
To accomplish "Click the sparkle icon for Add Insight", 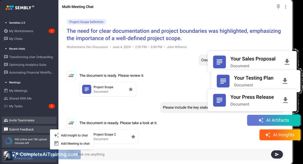I will [56, 136].
